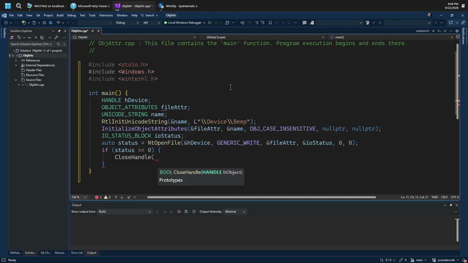Click the code cleanup broom icon
468x263 pixels.
[x=129, y=197]
